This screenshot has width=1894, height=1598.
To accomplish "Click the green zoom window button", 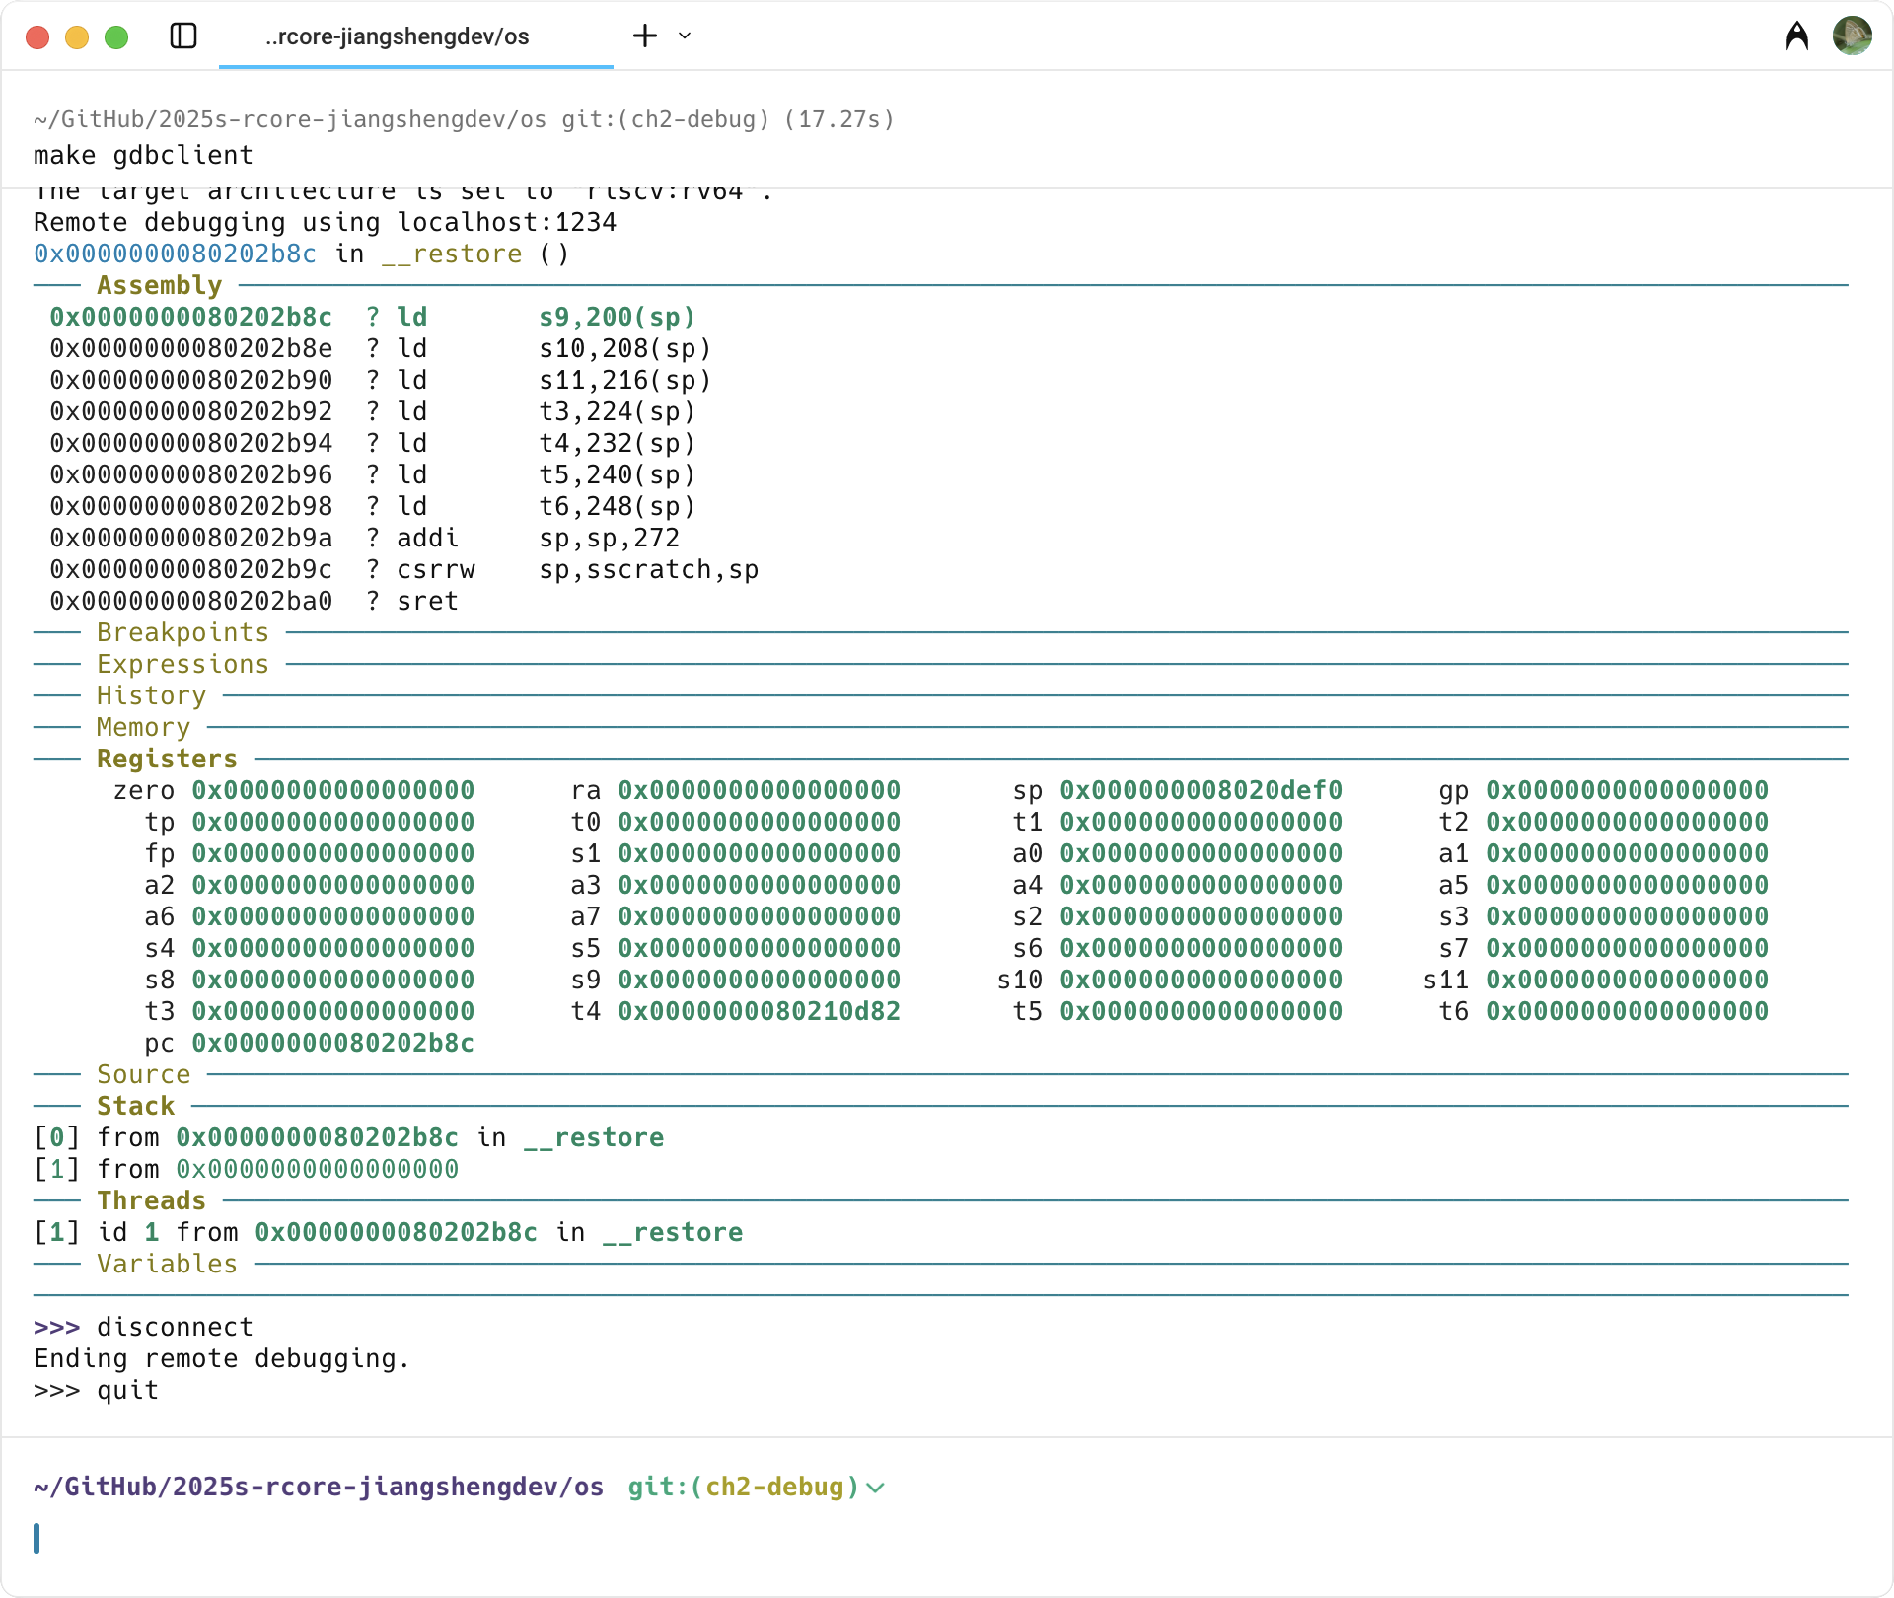I will tap(116, 37).
